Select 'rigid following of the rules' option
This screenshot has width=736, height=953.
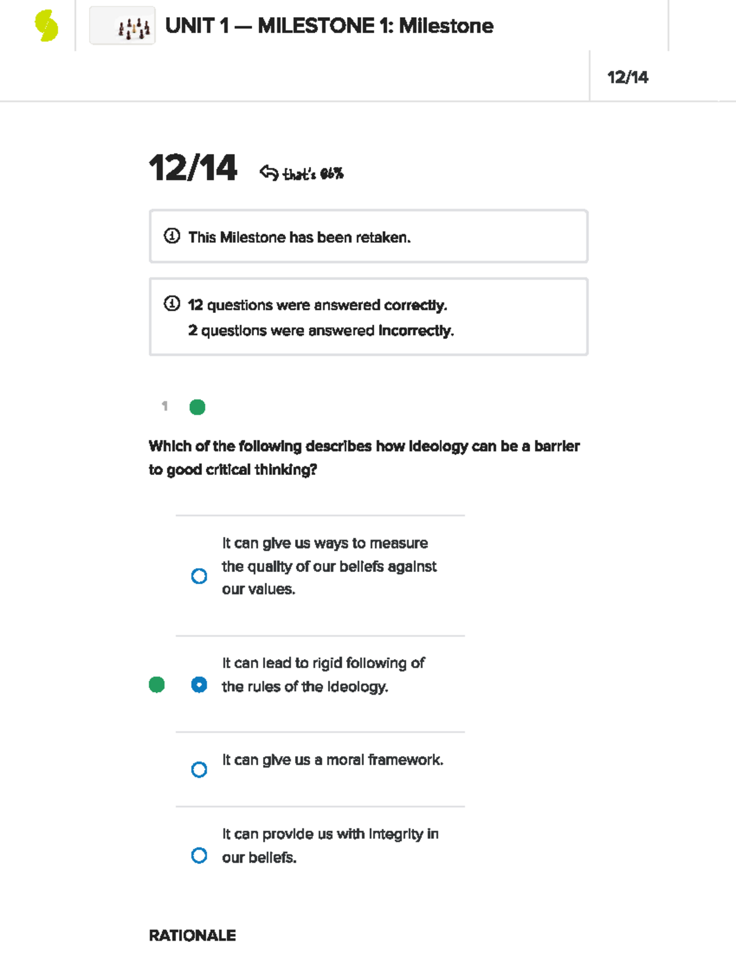click(x=199, y=684)
